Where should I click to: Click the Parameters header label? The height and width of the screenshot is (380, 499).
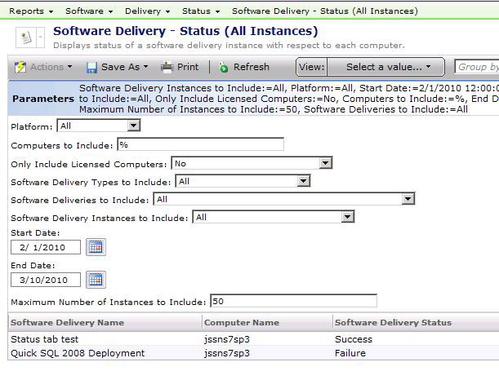(x=43, y=99)
